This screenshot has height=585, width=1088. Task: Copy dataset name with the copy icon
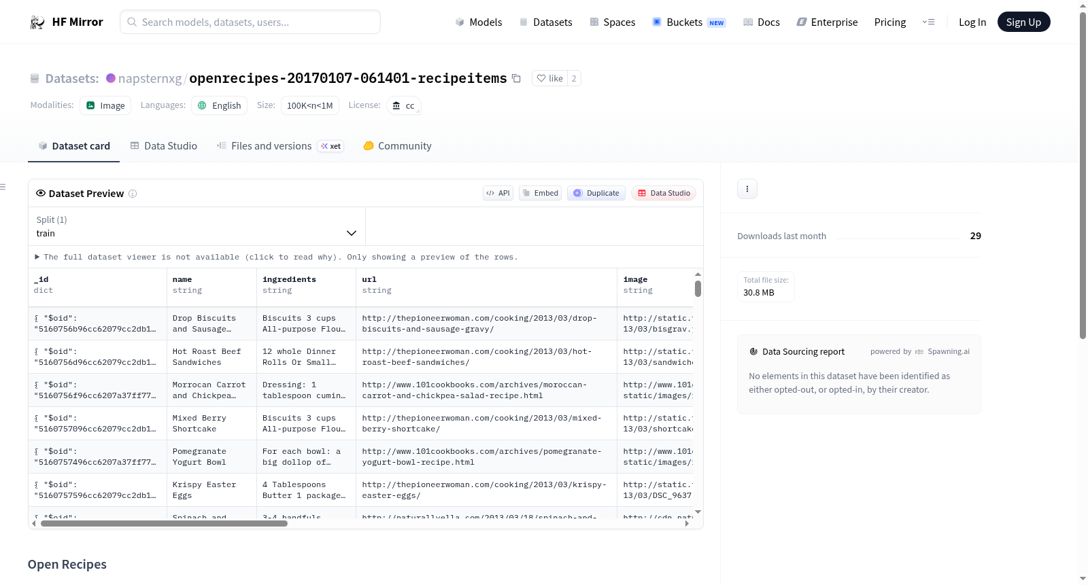point(516,78)
